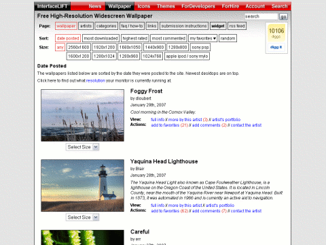Screen dimensions: 326x245
Task: Sort by most downloaded
Action: click(x=101, y=38)
